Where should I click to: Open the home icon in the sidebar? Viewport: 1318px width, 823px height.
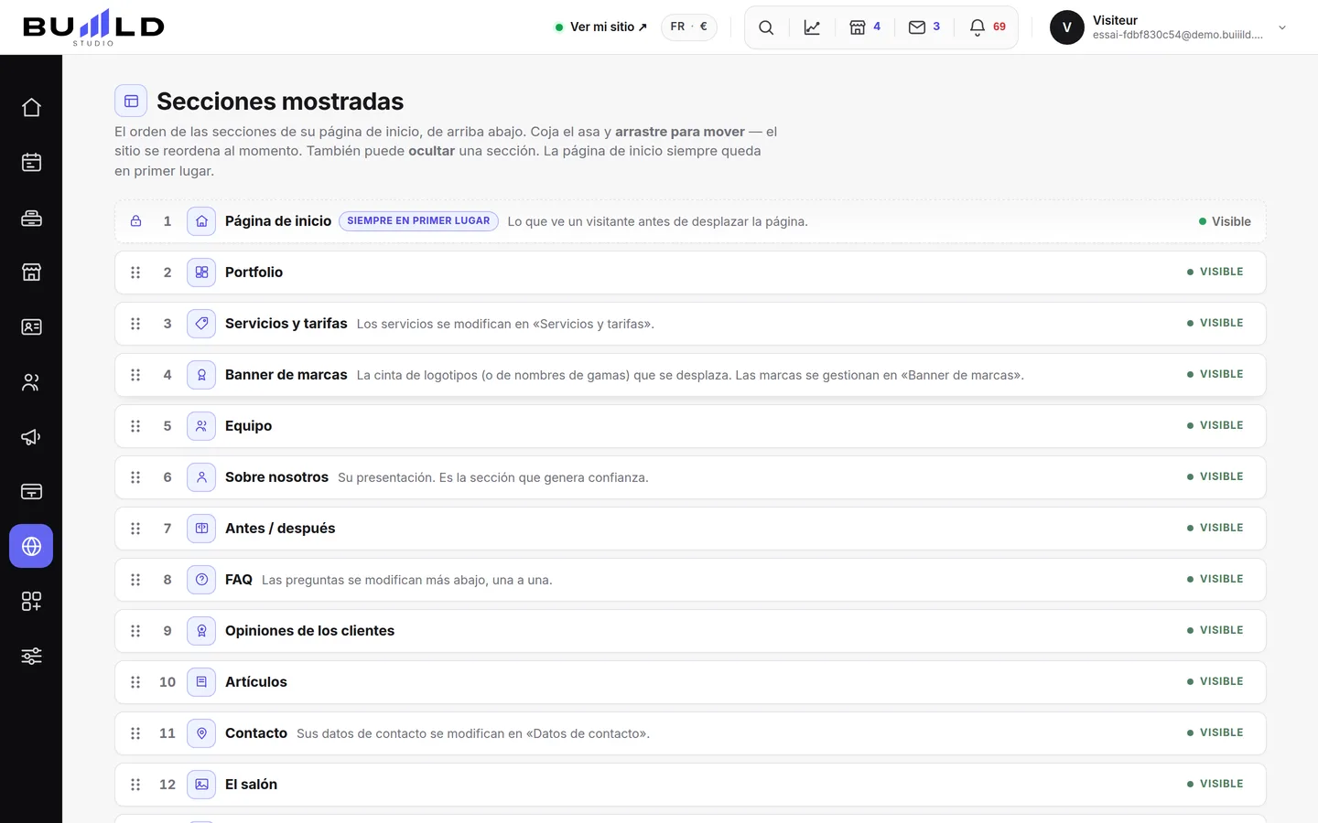31,107
